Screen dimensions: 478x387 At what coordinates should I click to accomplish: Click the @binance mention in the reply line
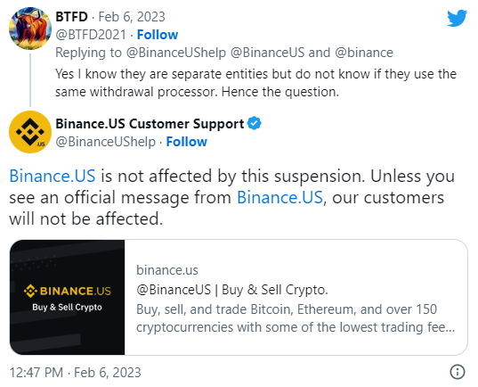coord(364,53)
